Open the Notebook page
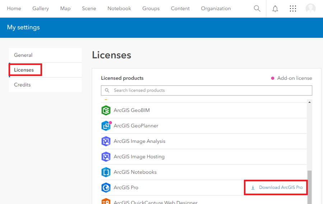Viewport: 323px width, 204px height. pyautogui.click(x=119, y=9)
